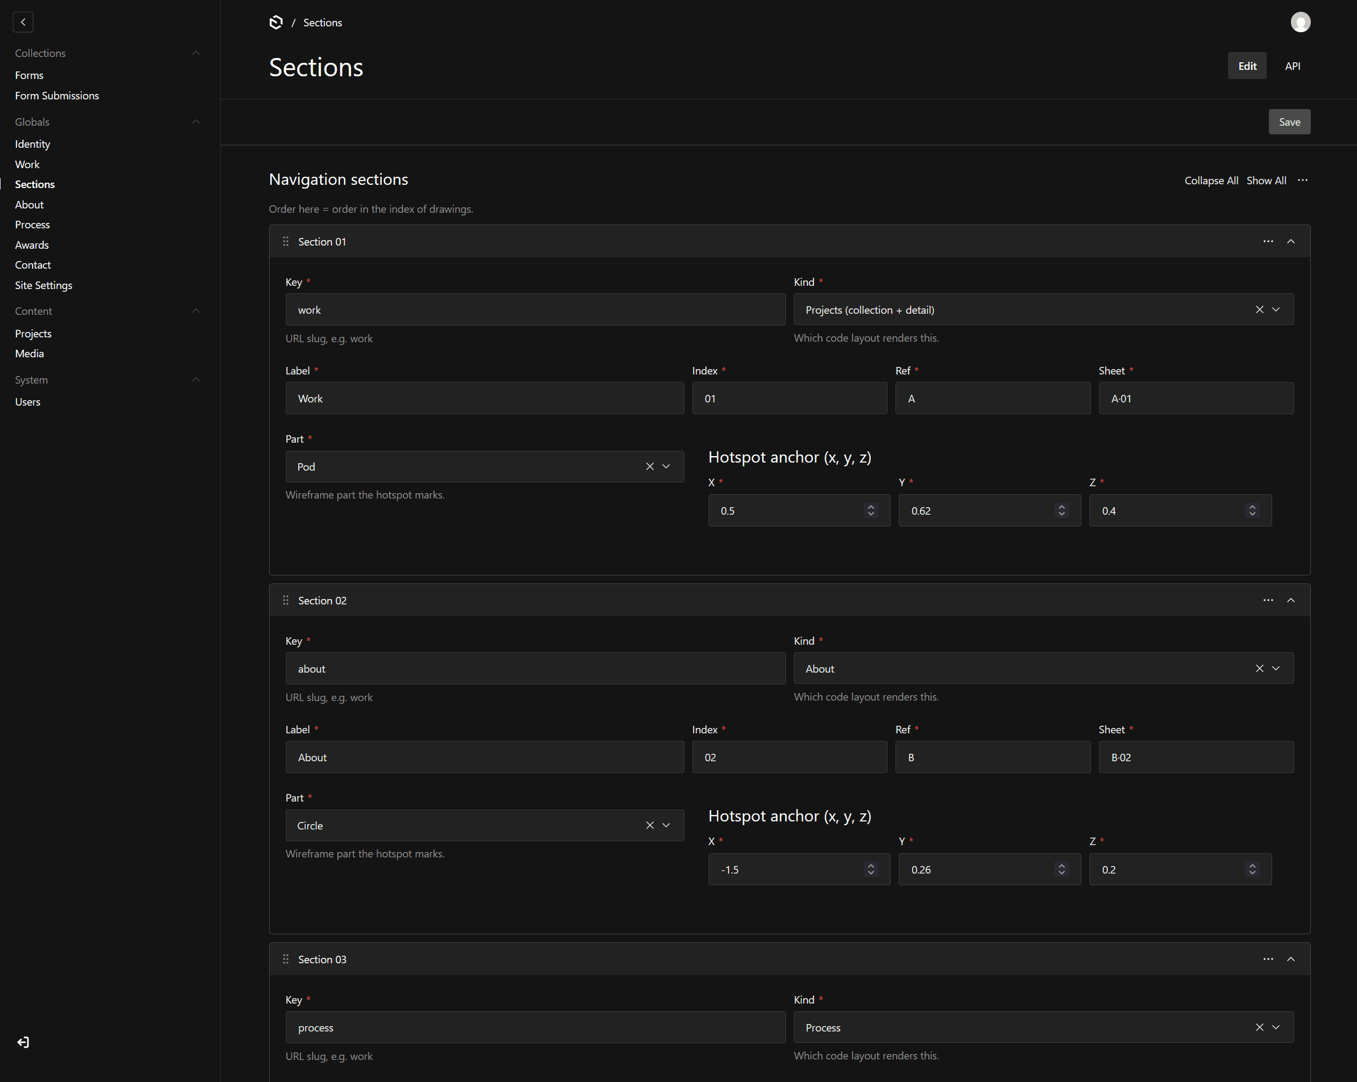Screen dimensions: 1357x1082
Task: Clear the Section 03 Kind Process selection
Action: pyautogui.click(x=1259, y=1027)
